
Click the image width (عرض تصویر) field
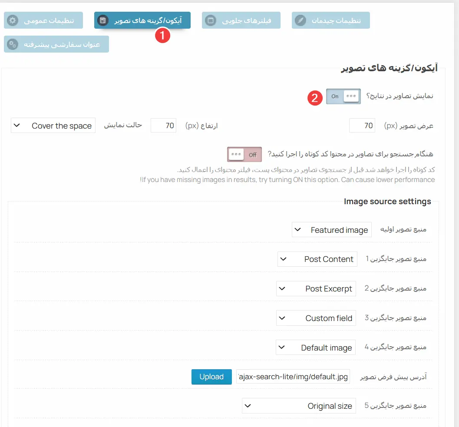[x=362, y=126]
